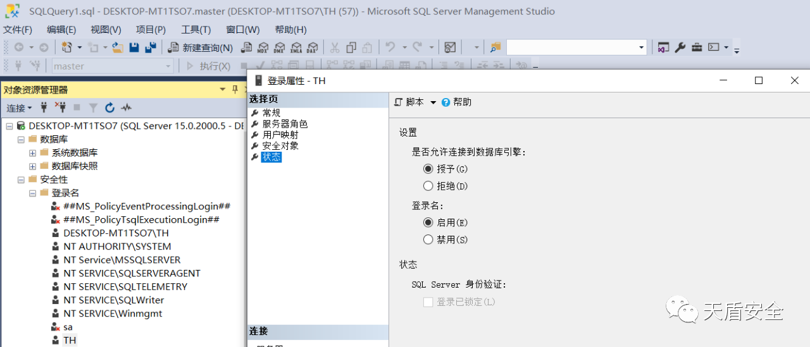Select the 启用(E) login radio button
Image resolution: width=810 pixels, height=347 pixels.
[x=428, y=222]
